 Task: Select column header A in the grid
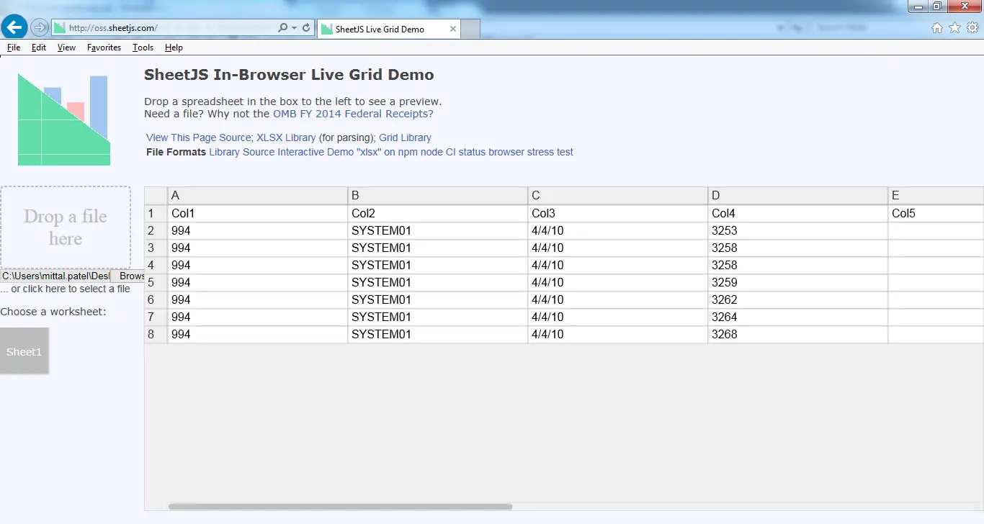pyautogui.click(x=258, y=196)
